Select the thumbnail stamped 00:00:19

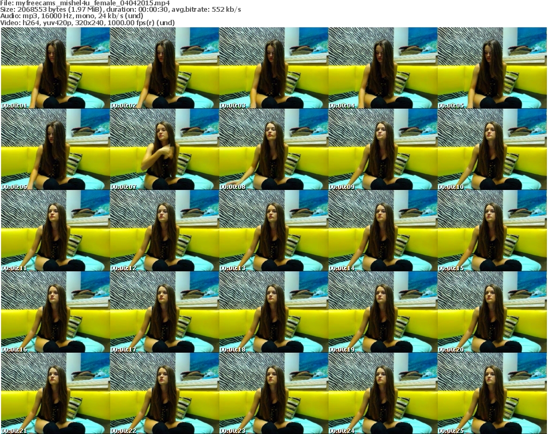[x=383, y=312]
